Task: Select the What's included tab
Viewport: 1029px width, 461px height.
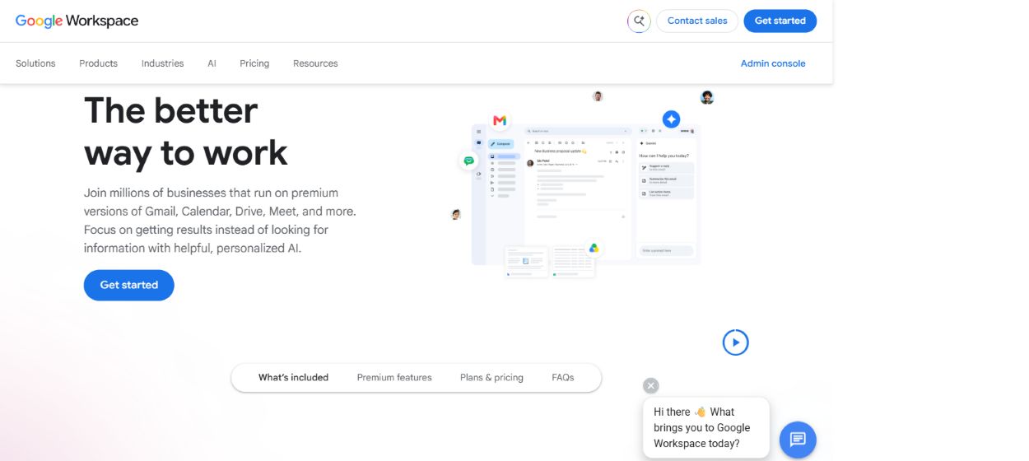Action: pos(293,378)
